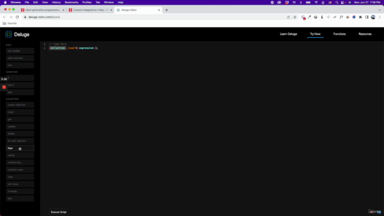
Task: Insert the 'sort value' snippet
Action: click(20, 184)
